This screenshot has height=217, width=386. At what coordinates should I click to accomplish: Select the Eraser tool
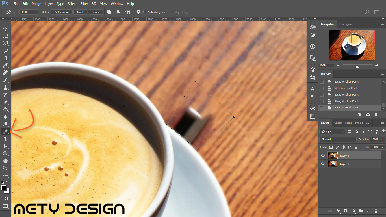[x=5, y=102]
